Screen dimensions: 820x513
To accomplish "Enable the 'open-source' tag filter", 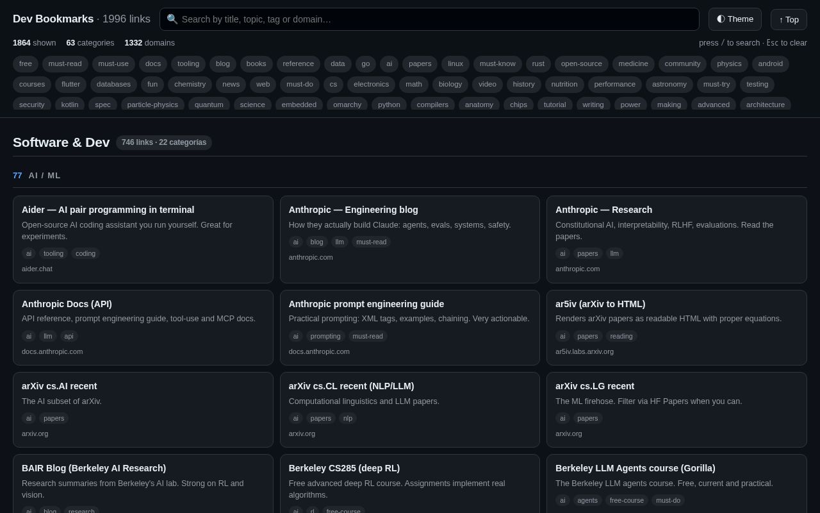I will click(582, 63).
